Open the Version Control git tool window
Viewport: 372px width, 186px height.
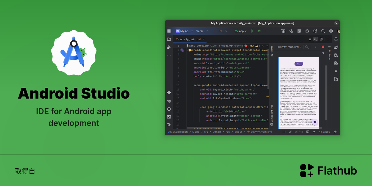pyautogui.click(x=169, y=125)
